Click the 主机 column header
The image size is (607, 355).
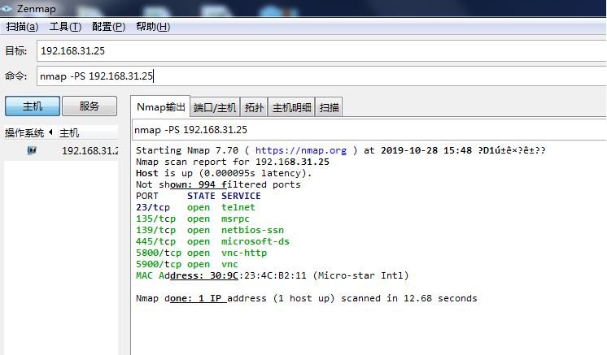88,133
